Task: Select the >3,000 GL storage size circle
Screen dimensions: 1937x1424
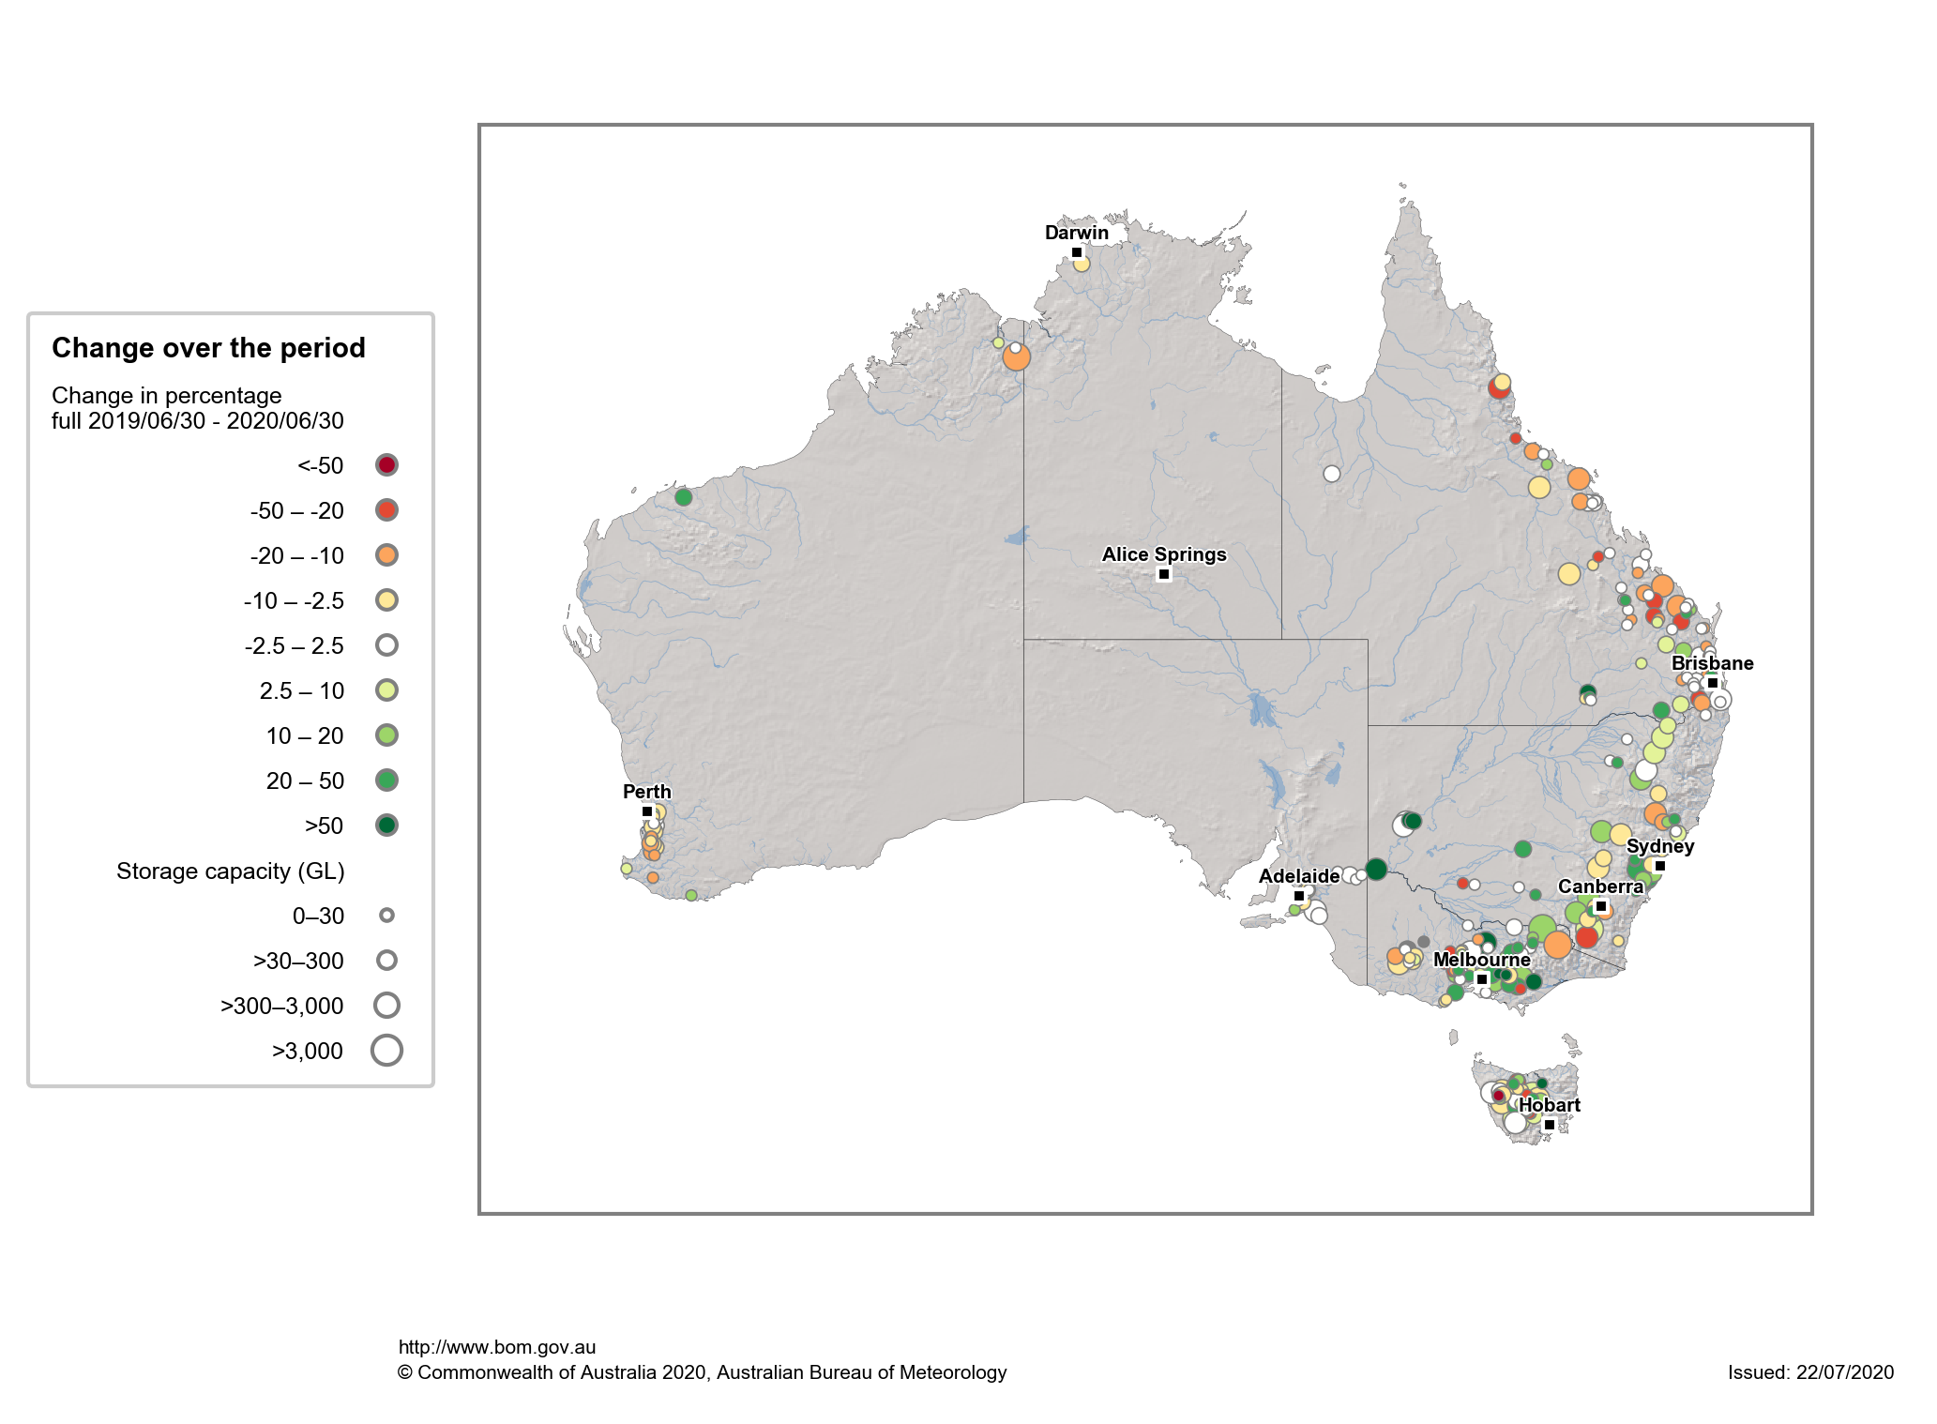Action: click(386, 1050)
